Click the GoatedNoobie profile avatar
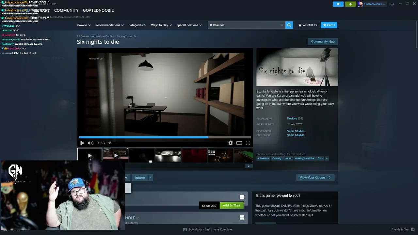Image resolution: width=418 pixels, height=235 pixels. 361,4
